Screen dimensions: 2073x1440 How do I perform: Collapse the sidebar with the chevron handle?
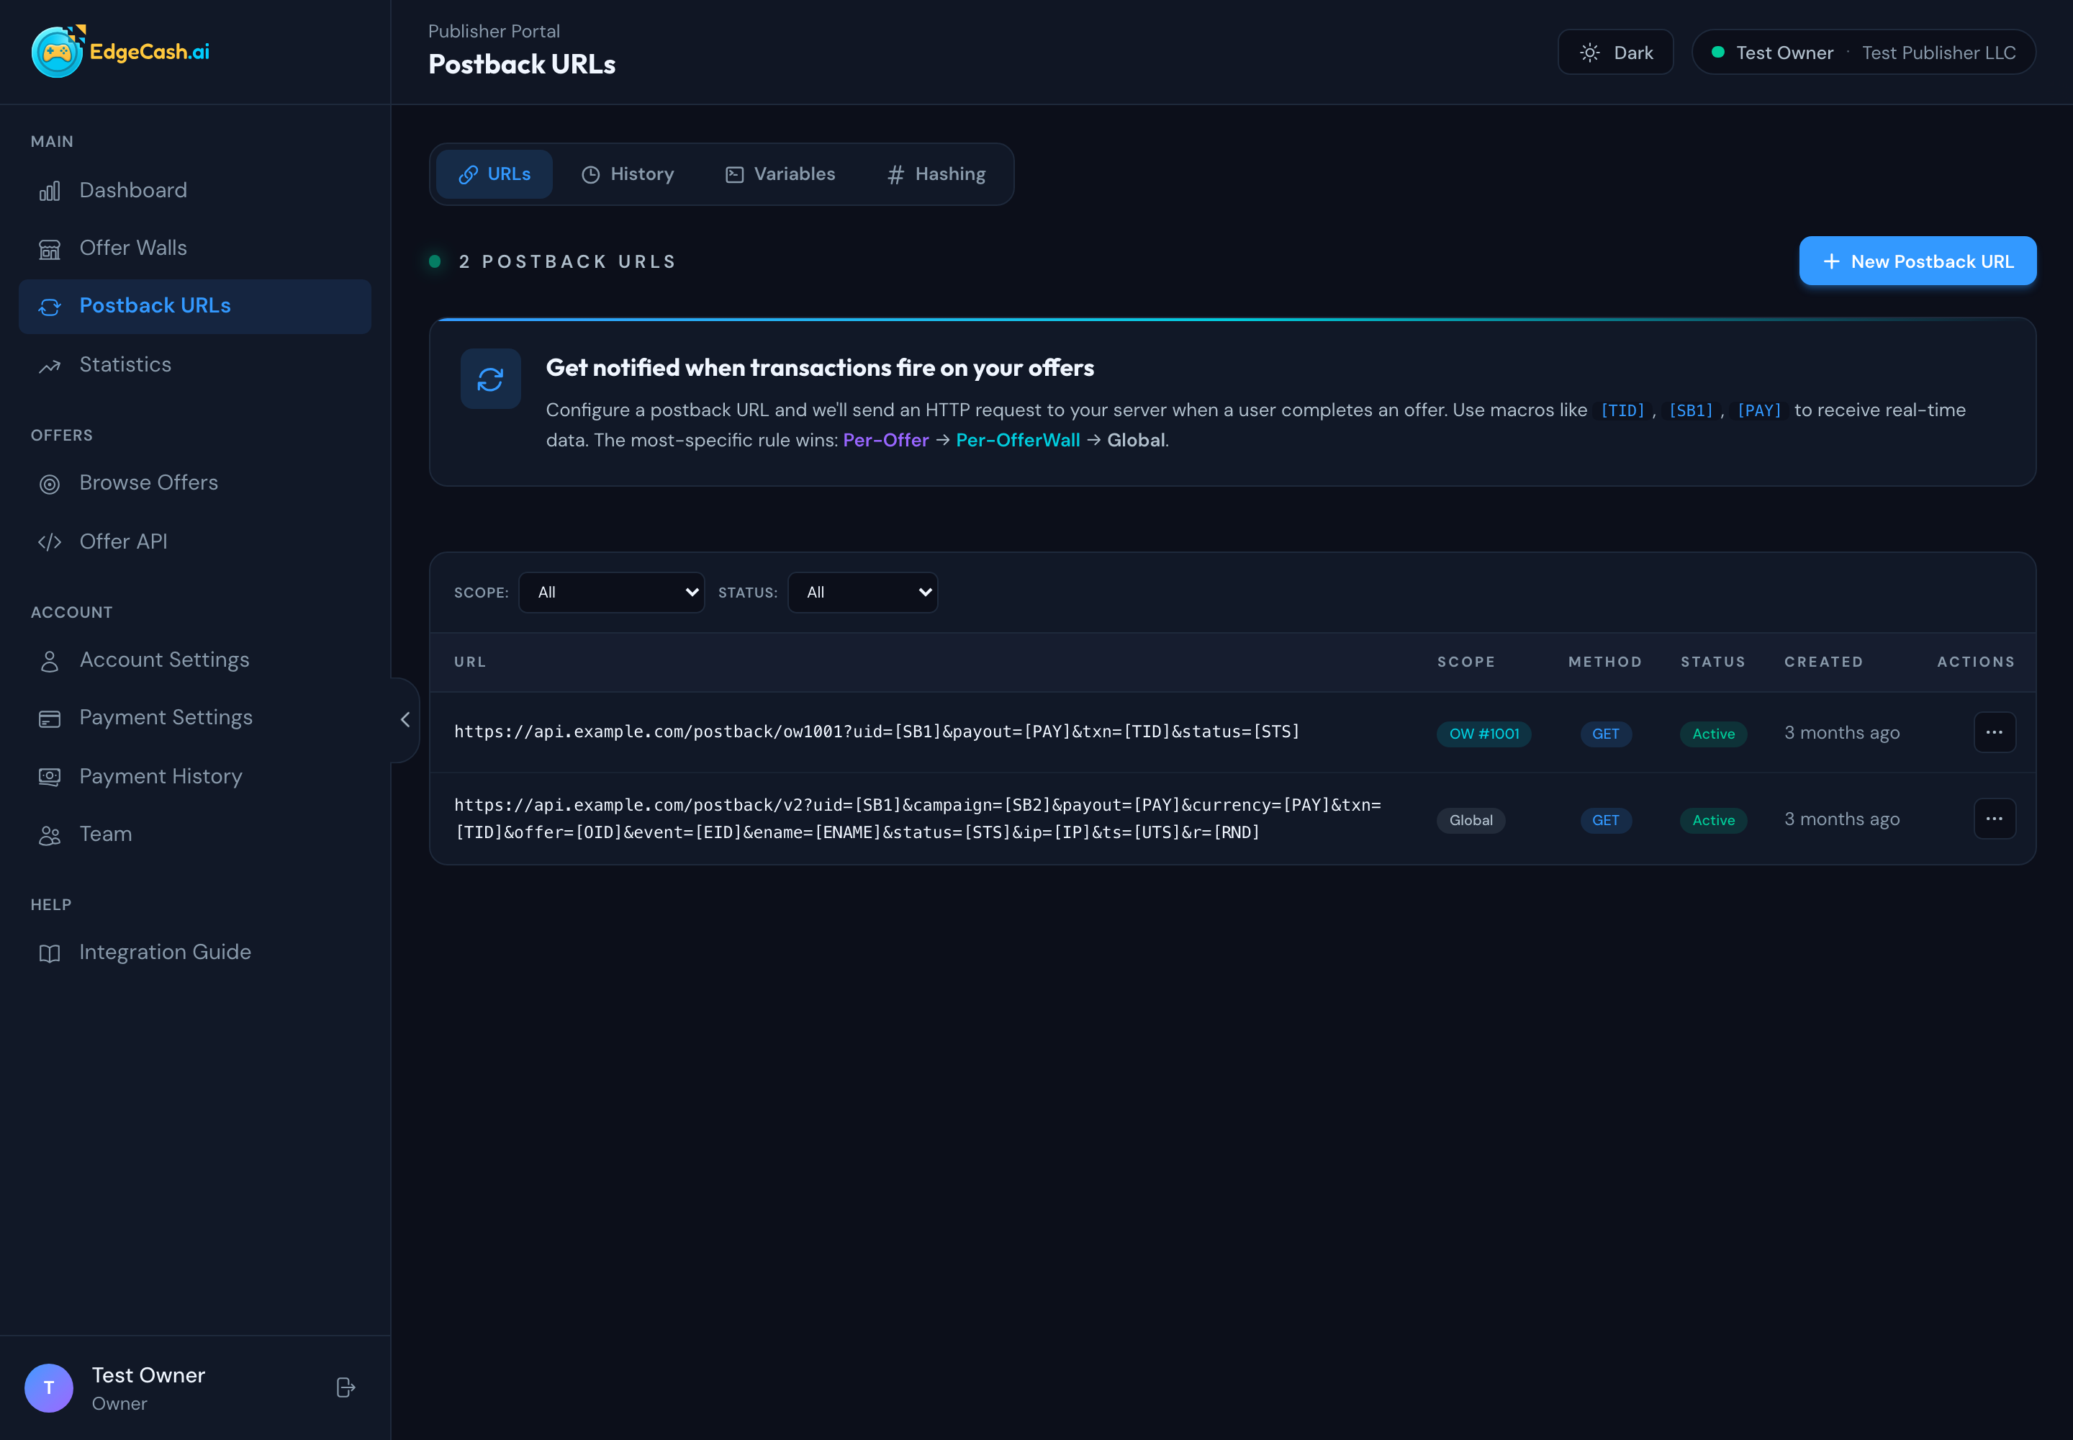point(405,719)
